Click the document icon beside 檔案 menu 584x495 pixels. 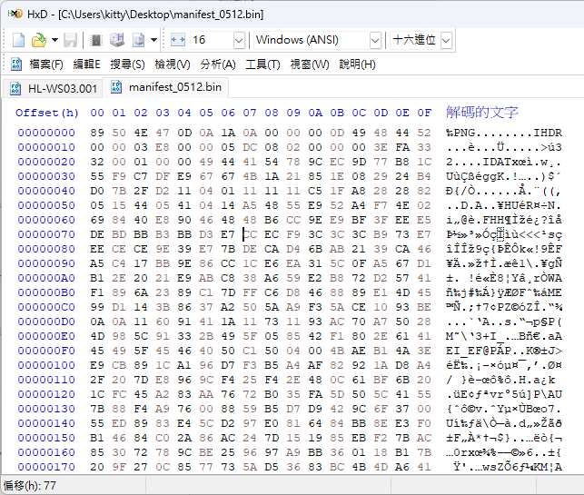(x=16, y=64)
